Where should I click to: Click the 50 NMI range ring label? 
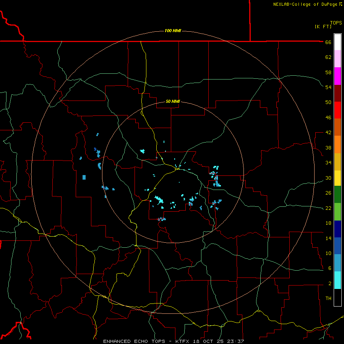click(173, 101)
